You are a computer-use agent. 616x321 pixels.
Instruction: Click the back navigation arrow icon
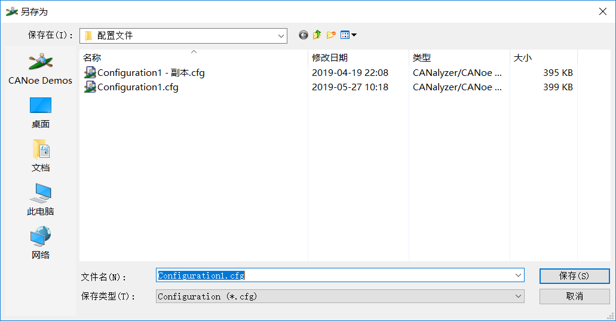click(x=304, y=35)
